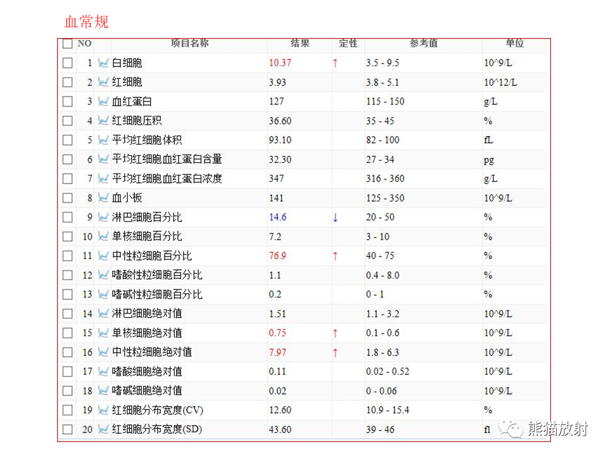
Task: Select checkbox for row 20 红细胞分布宽度(SD)
Action: click(68, 429)
